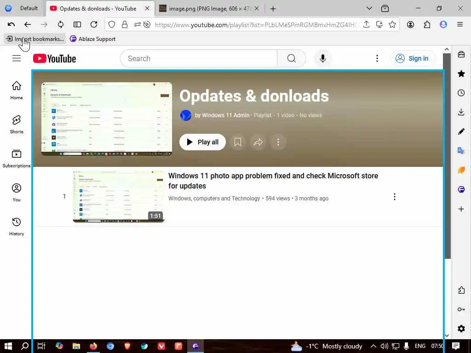Click the Sign in button
The height and width of the screenshot is (353, 471).
click(412, 58)
